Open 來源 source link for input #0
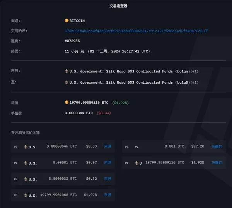The image size is (232, 208). click(x=107, y=147)
